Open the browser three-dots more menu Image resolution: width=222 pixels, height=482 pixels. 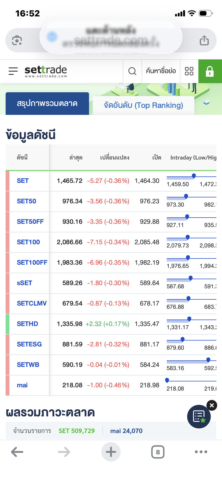tap(201, 452)
